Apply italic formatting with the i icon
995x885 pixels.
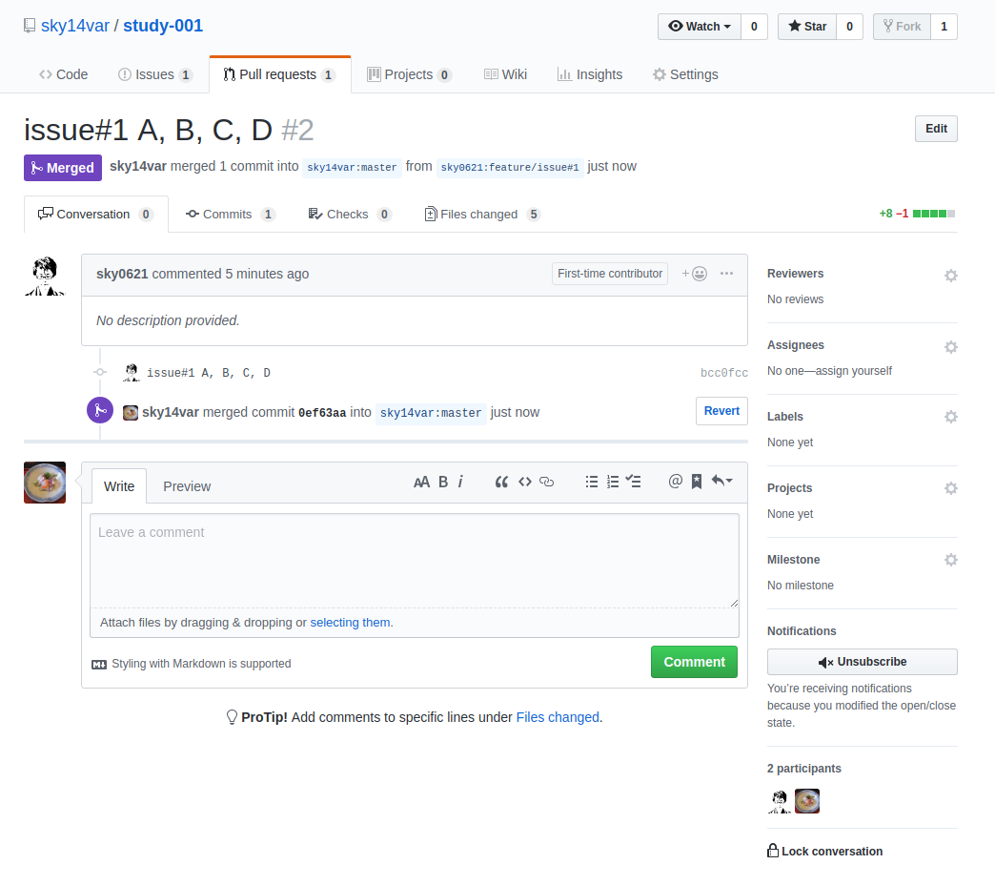coord(460,482)
